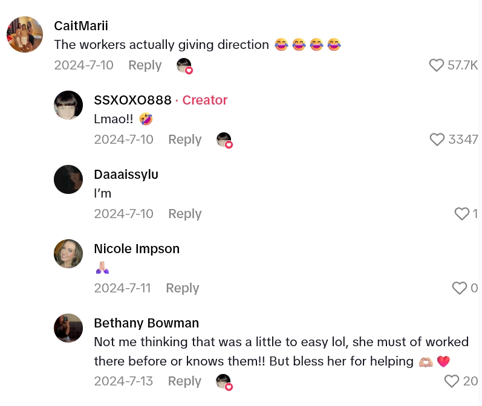
Task: Click creator-liked badge on CaitMarii's comment
Action: [x=184, y=66]
